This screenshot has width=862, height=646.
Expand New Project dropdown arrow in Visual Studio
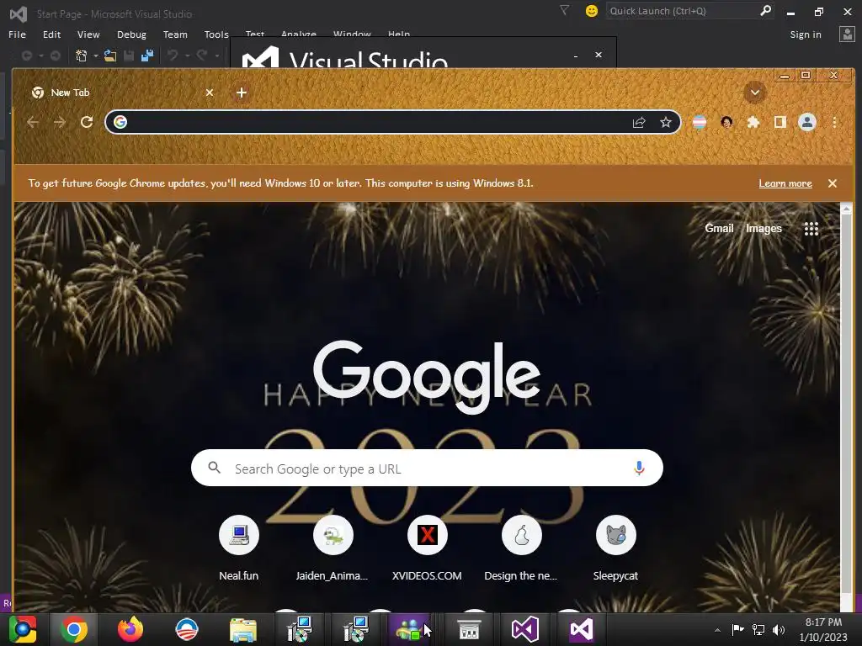pos(96,56)
